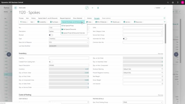Click Show less in Inventory section
185x104 pixels.
click(160, 54)
